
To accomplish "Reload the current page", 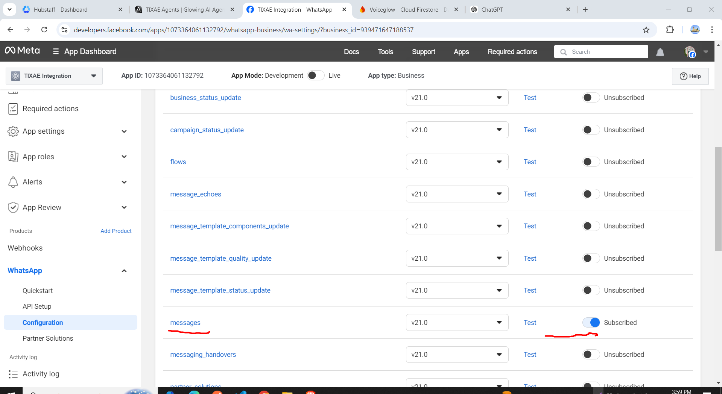I will click(44, 30).
